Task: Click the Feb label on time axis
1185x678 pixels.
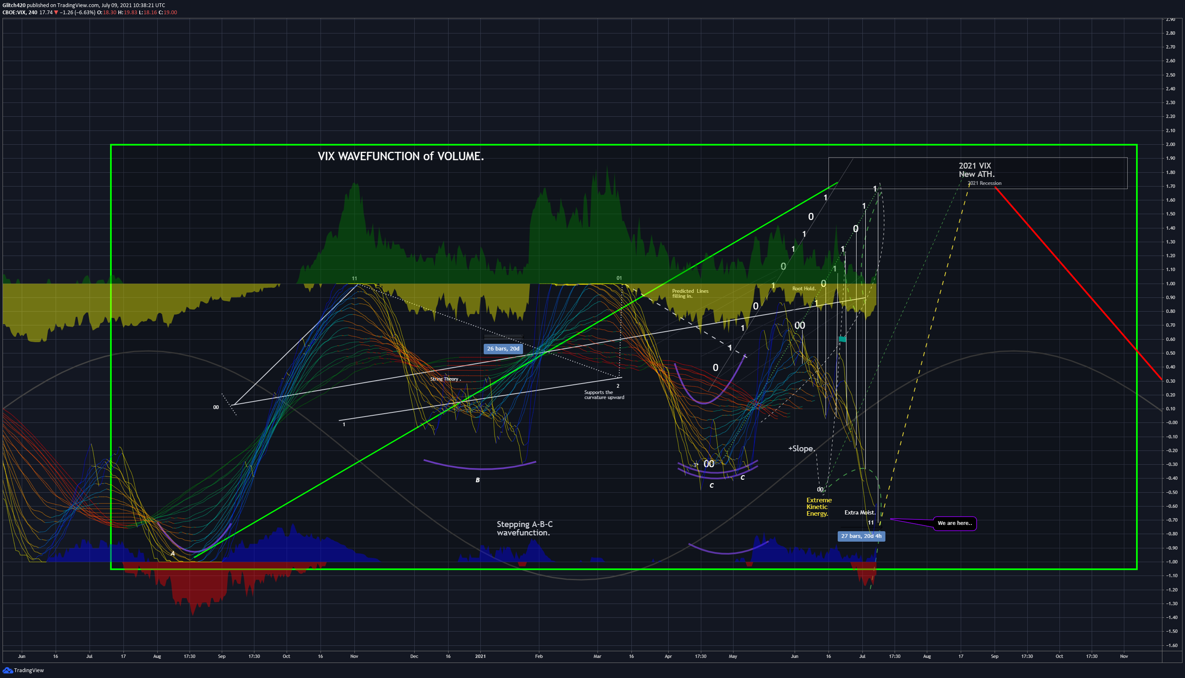Action: point(539,656)
